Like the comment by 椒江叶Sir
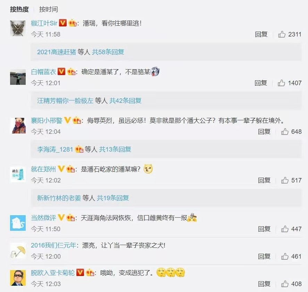 tap(282, 34)
